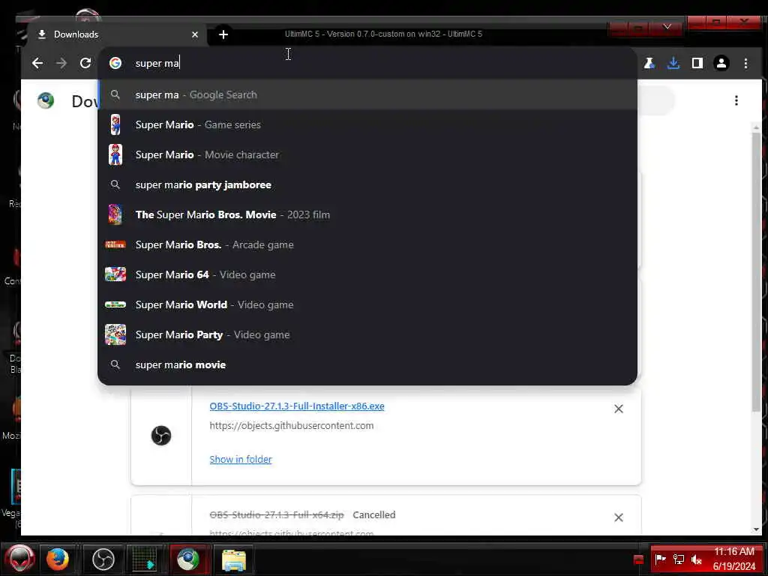Screen dimensions: 768x576
Task: Go back with the browser back arrow
Action: 37,63
